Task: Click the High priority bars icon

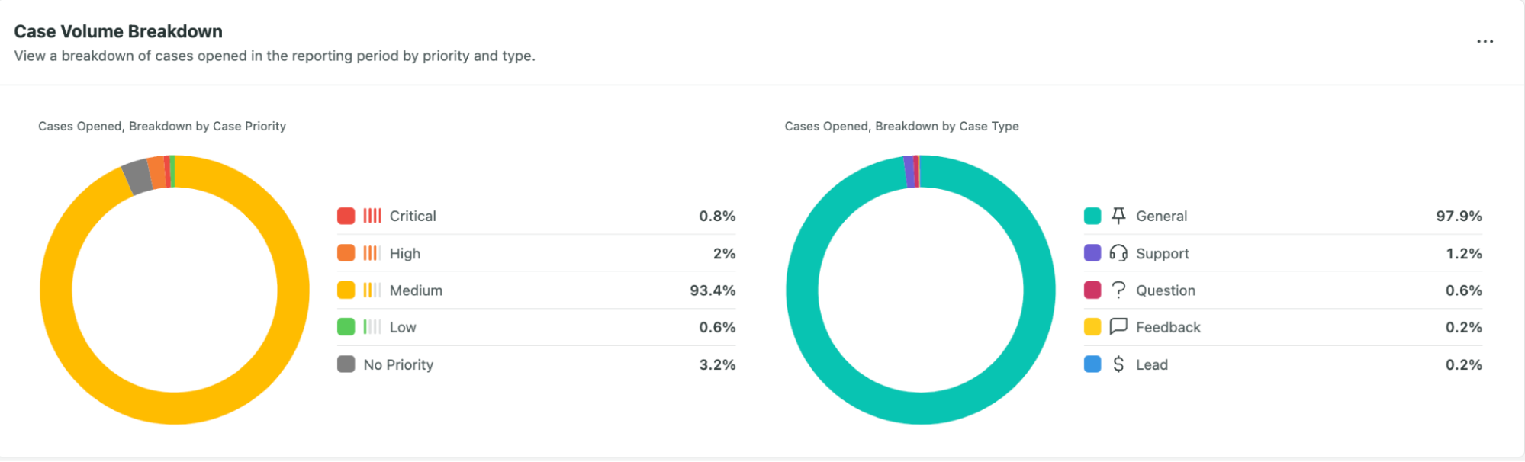Action: (372, 253)
